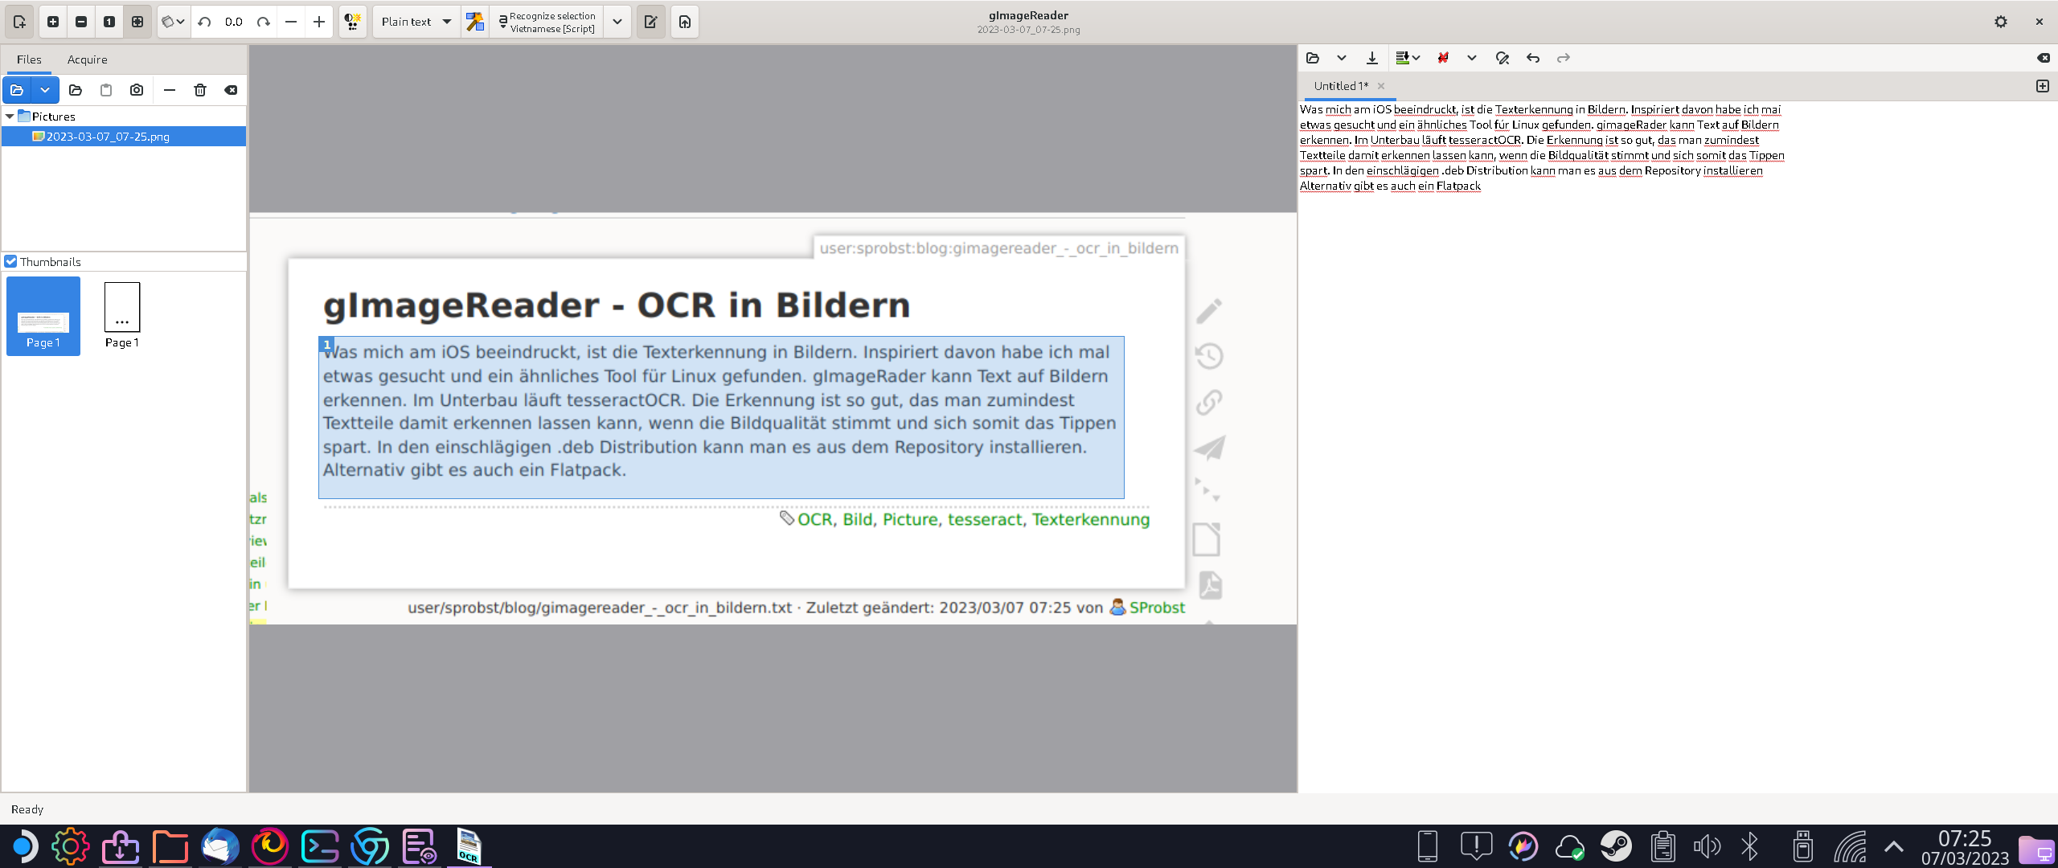Click the autodetect layout magic wand
Image resolution: width=2058 pixels, height=868 pixels.
click(x=475, y=22)
